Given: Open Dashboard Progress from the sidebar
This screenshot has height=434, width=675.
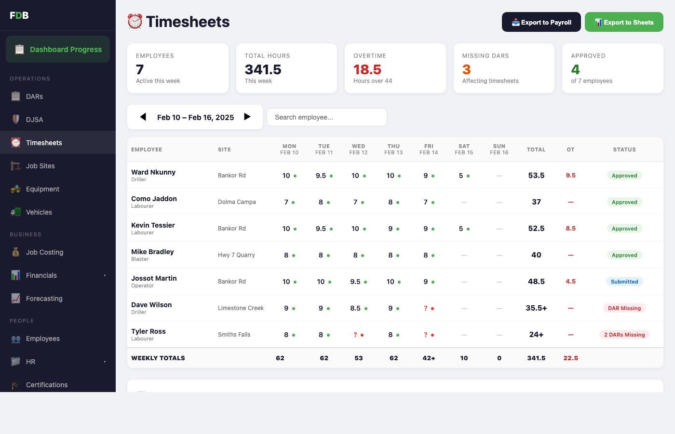Looking at the screenshot, I should [x=58, y=49].
